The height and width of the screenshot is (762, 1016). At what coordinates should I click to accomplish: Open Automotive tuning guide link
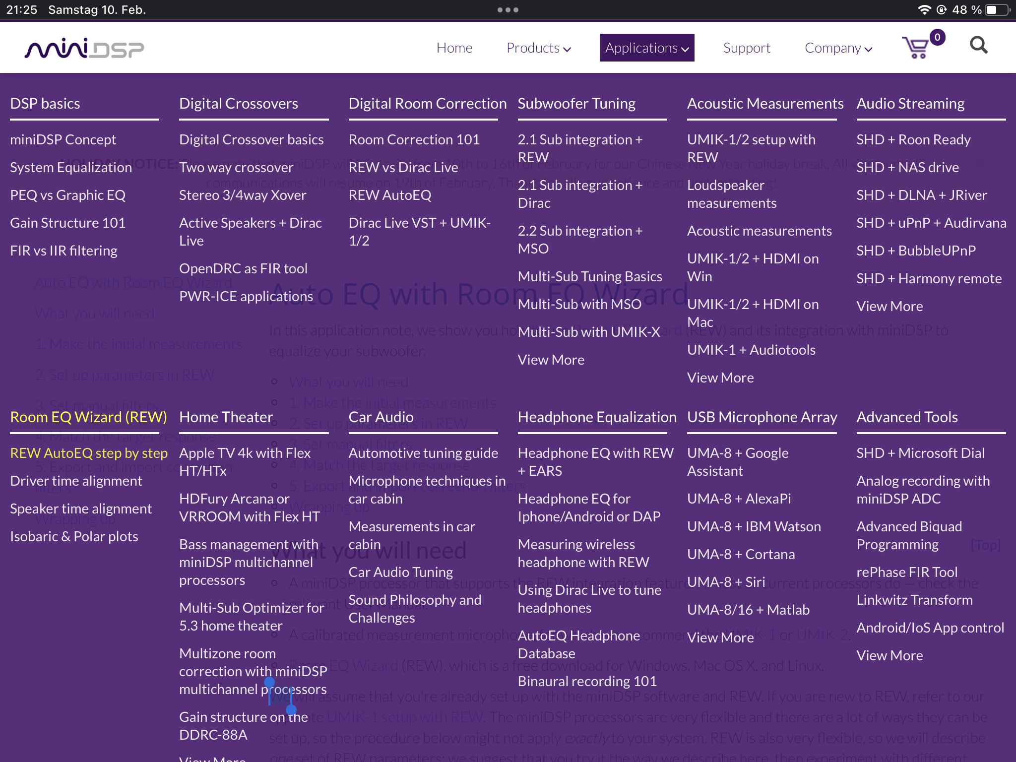[x=423, y=453]
